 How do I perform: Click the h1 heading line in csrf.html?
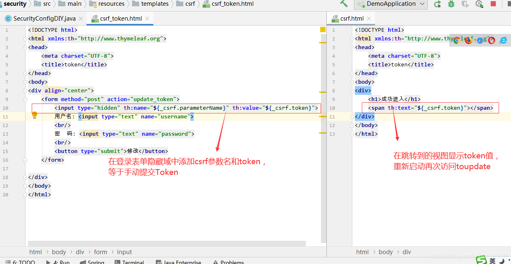coord(394,99)
